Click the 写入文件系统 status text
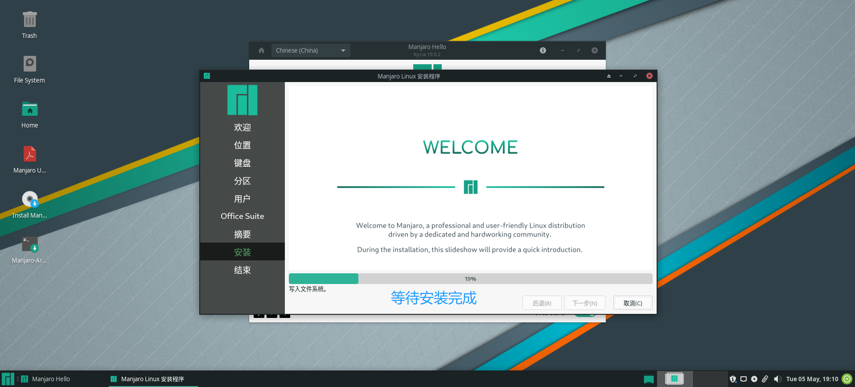Screen dimensions: 855x387 click(x=308, y=289)
